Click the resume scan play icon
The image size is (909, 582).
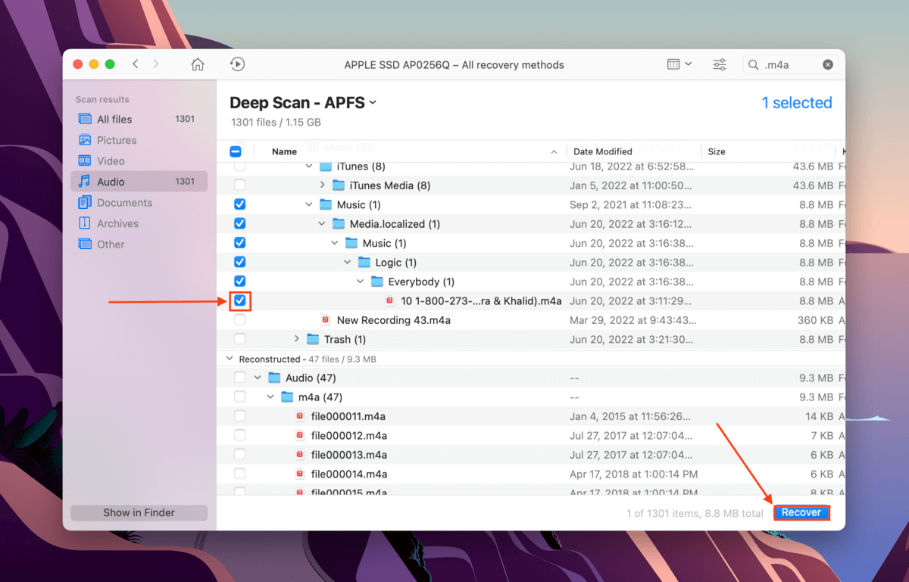[237, 64]
